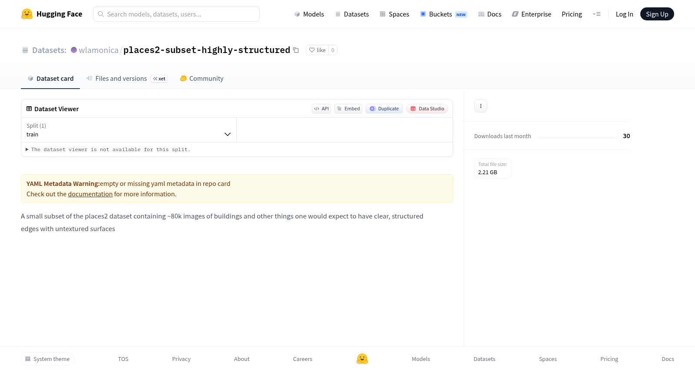Go to Datasets in top navigation
Screen dimensions: 695x374
352,14
